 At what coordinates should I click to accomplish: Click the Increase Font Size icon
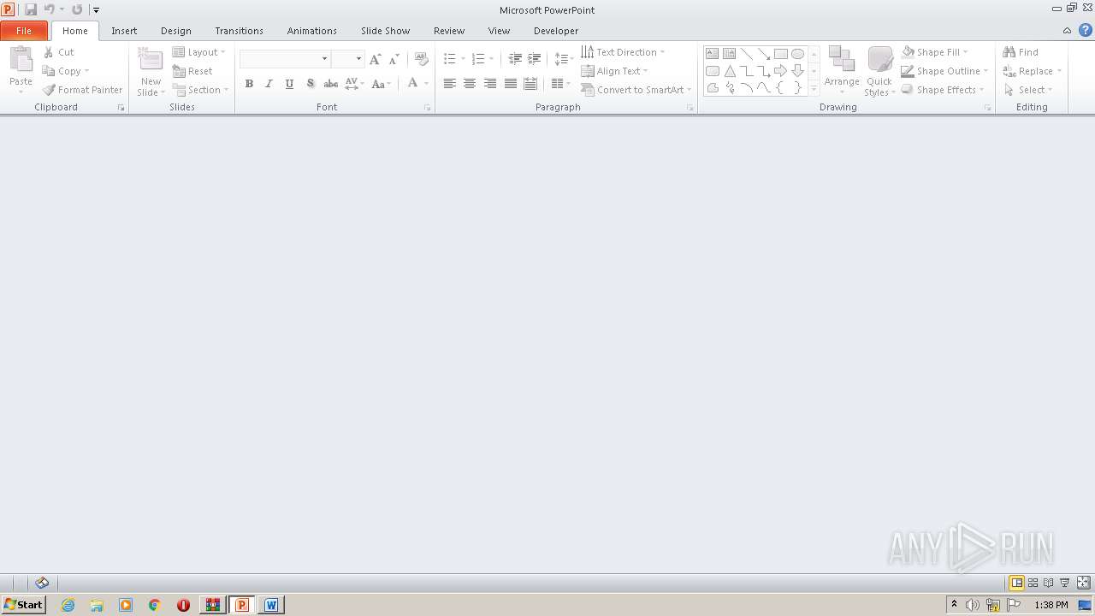(x=375, y=59)
